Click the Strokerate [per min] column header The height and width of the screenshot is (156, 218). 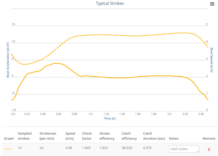[48, 136]
